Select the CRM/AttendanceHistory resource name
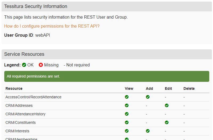213x140 pixels. point(25,114)
